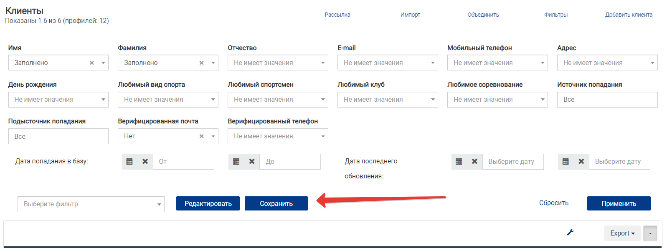The width and height of the screenshot is (667, 248).
Task: Clear the Фамилия filter value
Action: (202, 63)
